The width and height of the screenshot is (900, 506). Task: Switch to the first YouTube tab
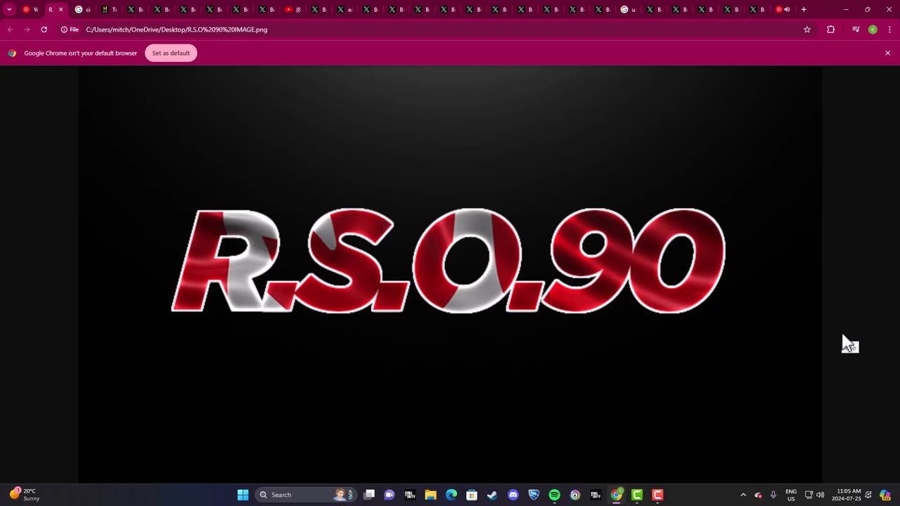pos(30,9)
